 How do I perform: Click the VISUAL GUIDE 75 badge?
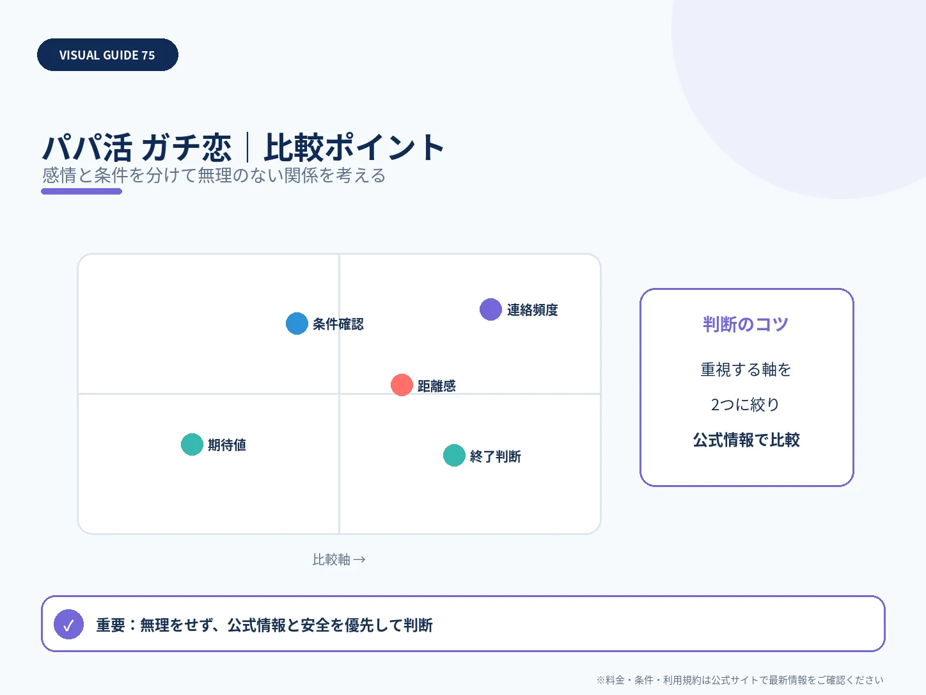107,55
